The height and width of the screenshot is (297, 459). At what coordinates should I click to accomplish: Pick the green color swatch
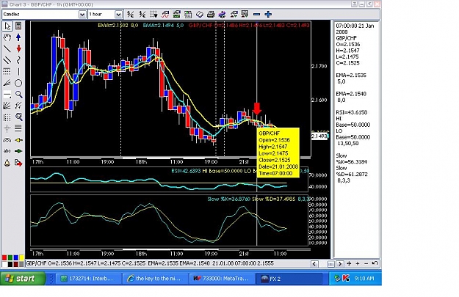(10, 257)
